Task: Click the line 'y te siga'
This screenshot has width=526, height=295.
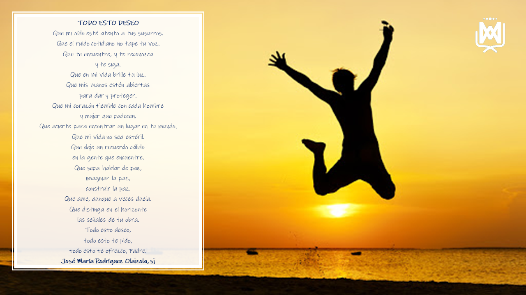Action: (x=108, y=64)
